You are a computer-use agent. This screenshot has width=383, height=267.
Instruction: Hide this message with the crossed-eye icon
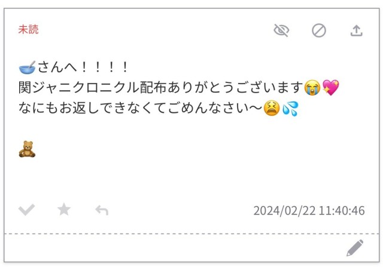281,30
